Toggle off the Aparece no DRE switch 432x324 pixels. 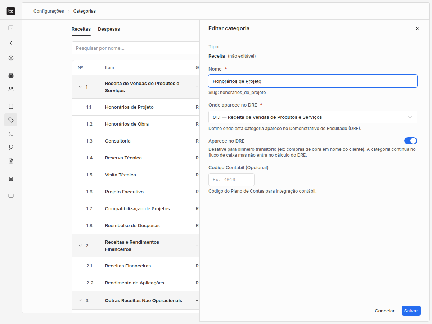[411, 141]
